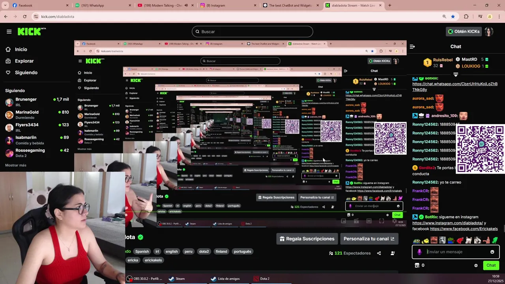
Task: Open the emoji picker smiley icon
Action: click(x=492, y=252)
